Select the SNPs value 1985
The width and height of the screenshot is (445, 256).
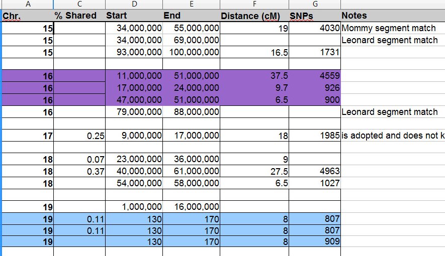[315, 136]
